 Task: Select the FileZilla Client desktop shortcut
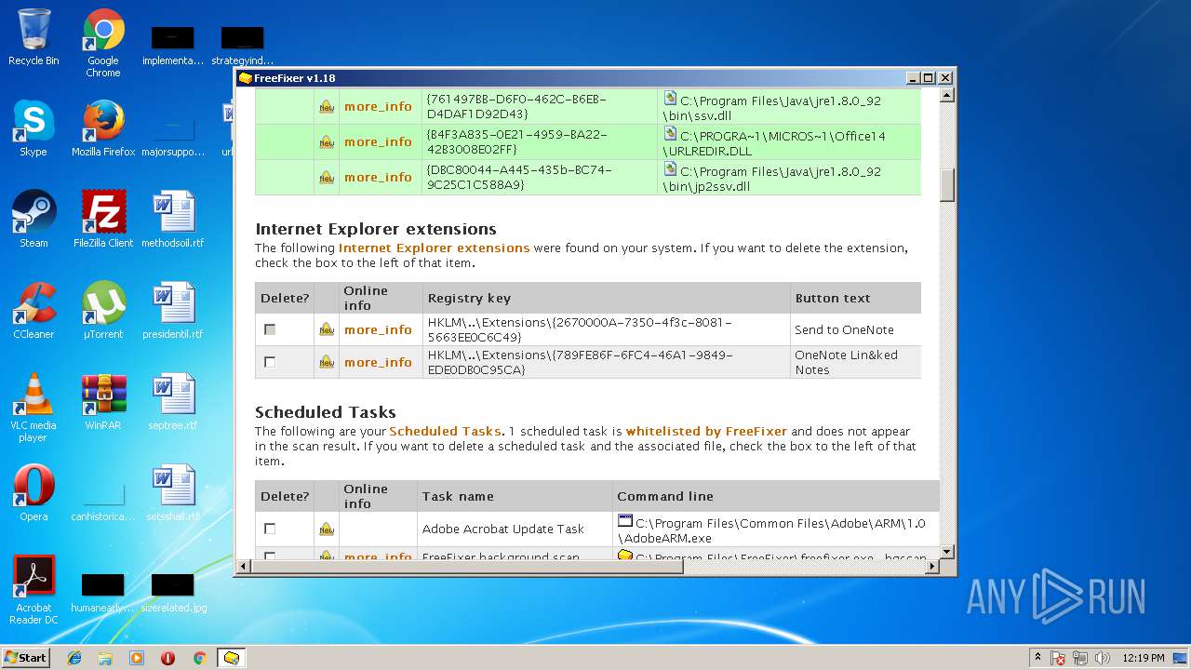[103, 220]
